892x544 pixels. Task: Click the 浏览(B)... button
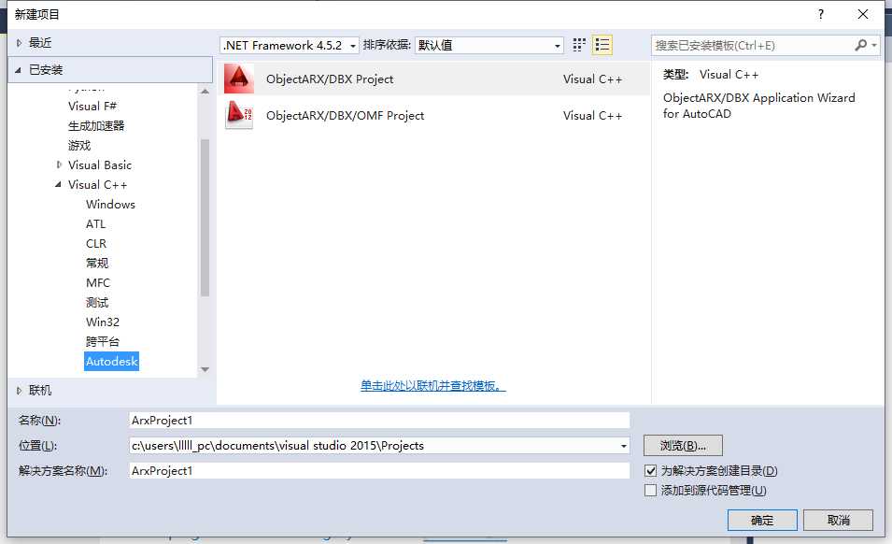click(683, 446)
